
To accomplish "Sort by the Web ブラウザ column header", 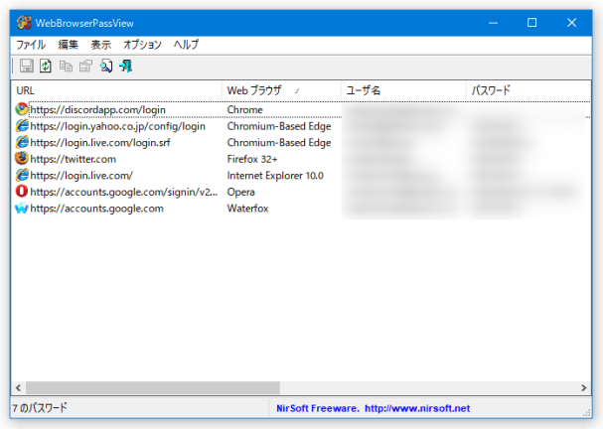I will point(281,90).
